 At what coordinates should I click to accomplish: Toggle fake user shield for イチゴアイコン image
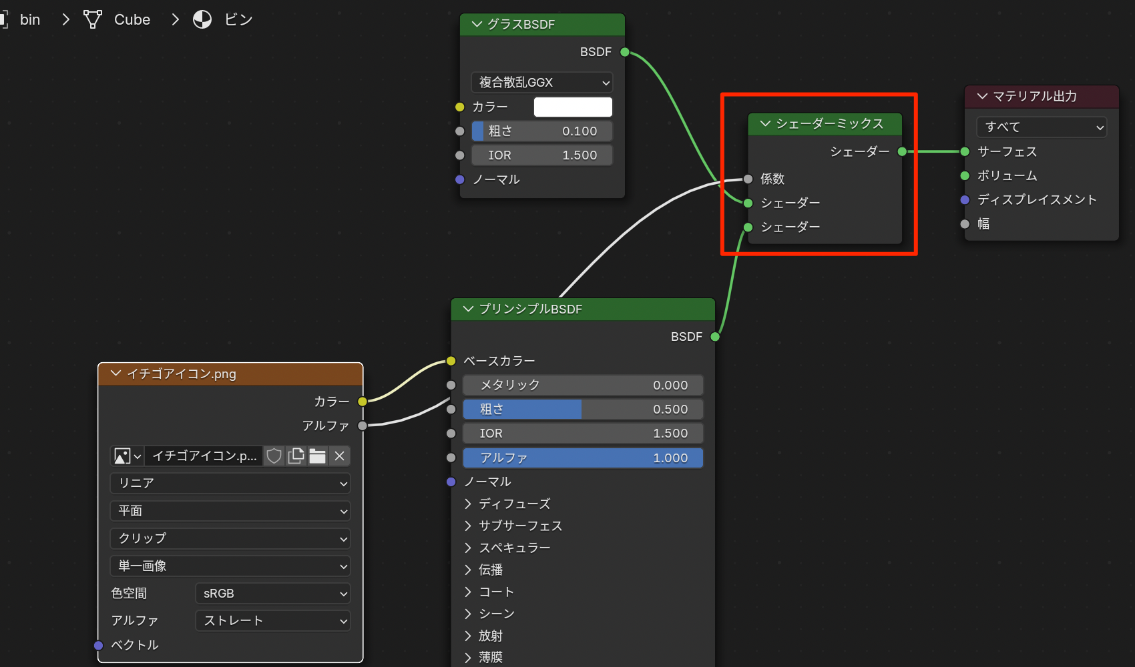[x=274, y=456]
